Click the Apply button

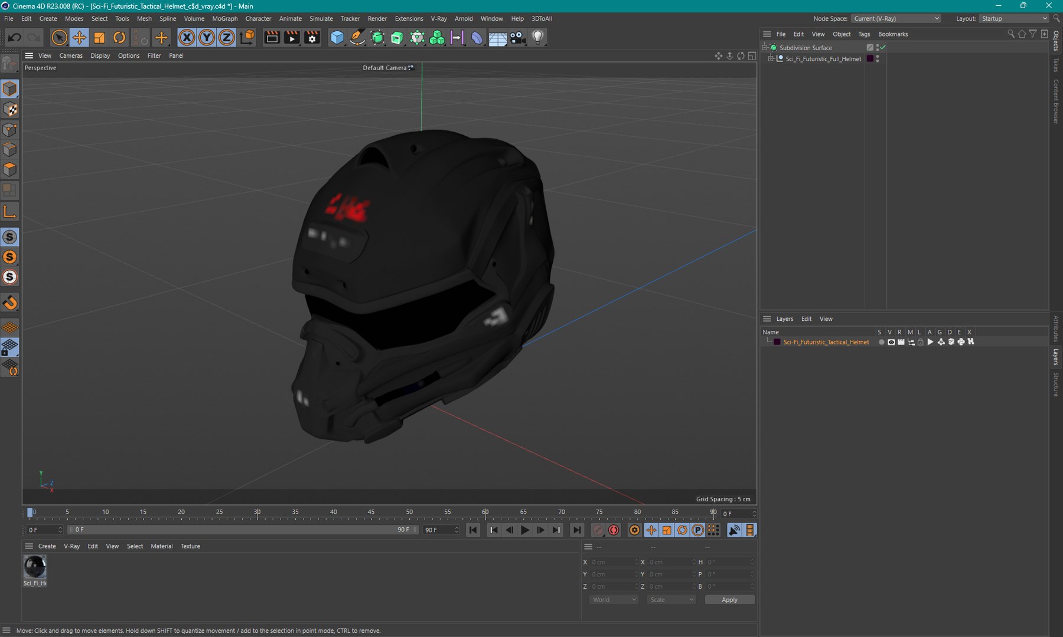(x=729, y=600)
